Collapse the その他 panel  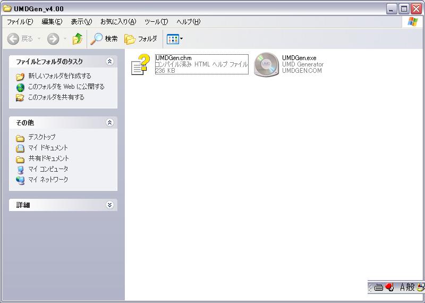click(109, 123)
